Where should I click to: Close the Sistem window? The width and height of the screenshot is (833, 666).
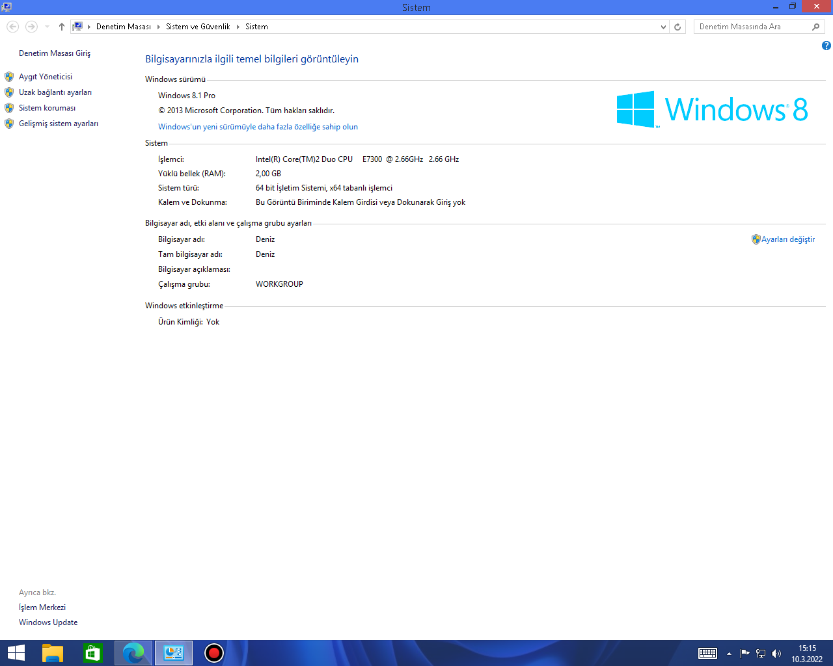point(817,7)
